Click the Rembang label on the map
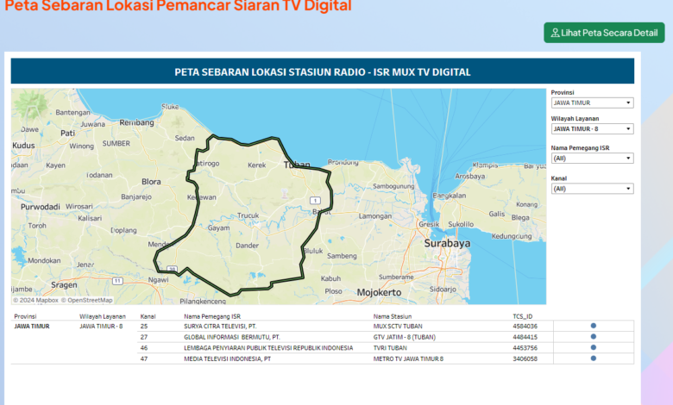This screenshot has width=673, height=405. coord(136,122)
